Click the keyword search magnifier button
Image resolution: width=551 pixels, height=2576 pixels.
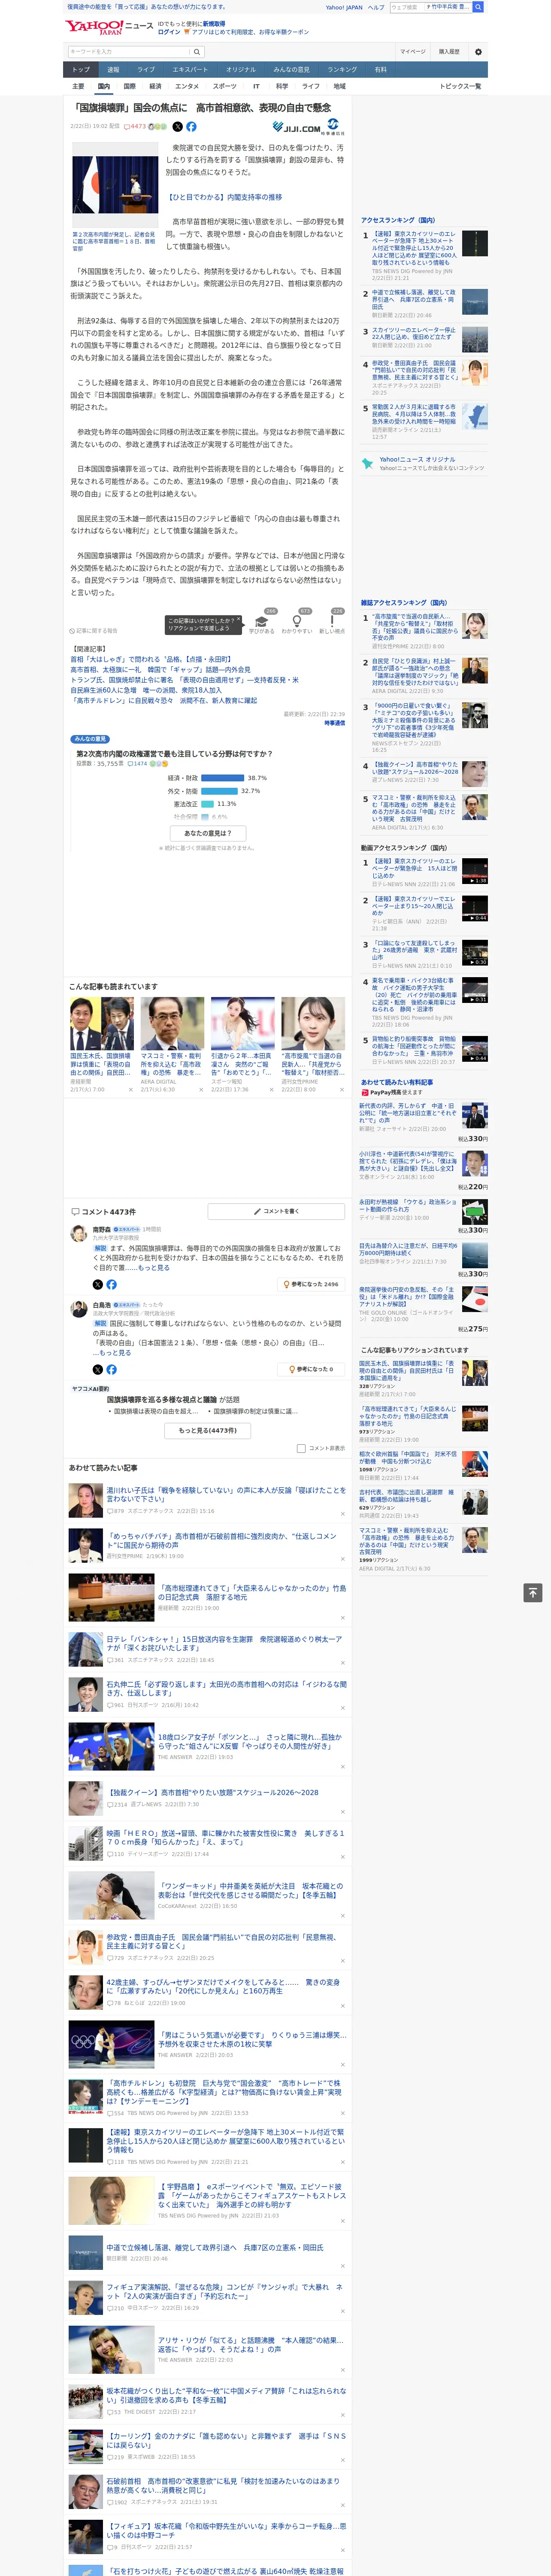197,52
